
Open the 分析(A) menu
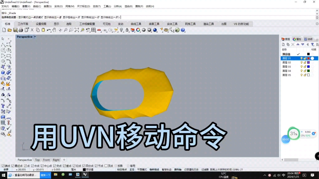pos(117,6)
